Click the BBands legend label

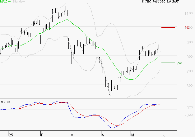click(x=17, y=2)
